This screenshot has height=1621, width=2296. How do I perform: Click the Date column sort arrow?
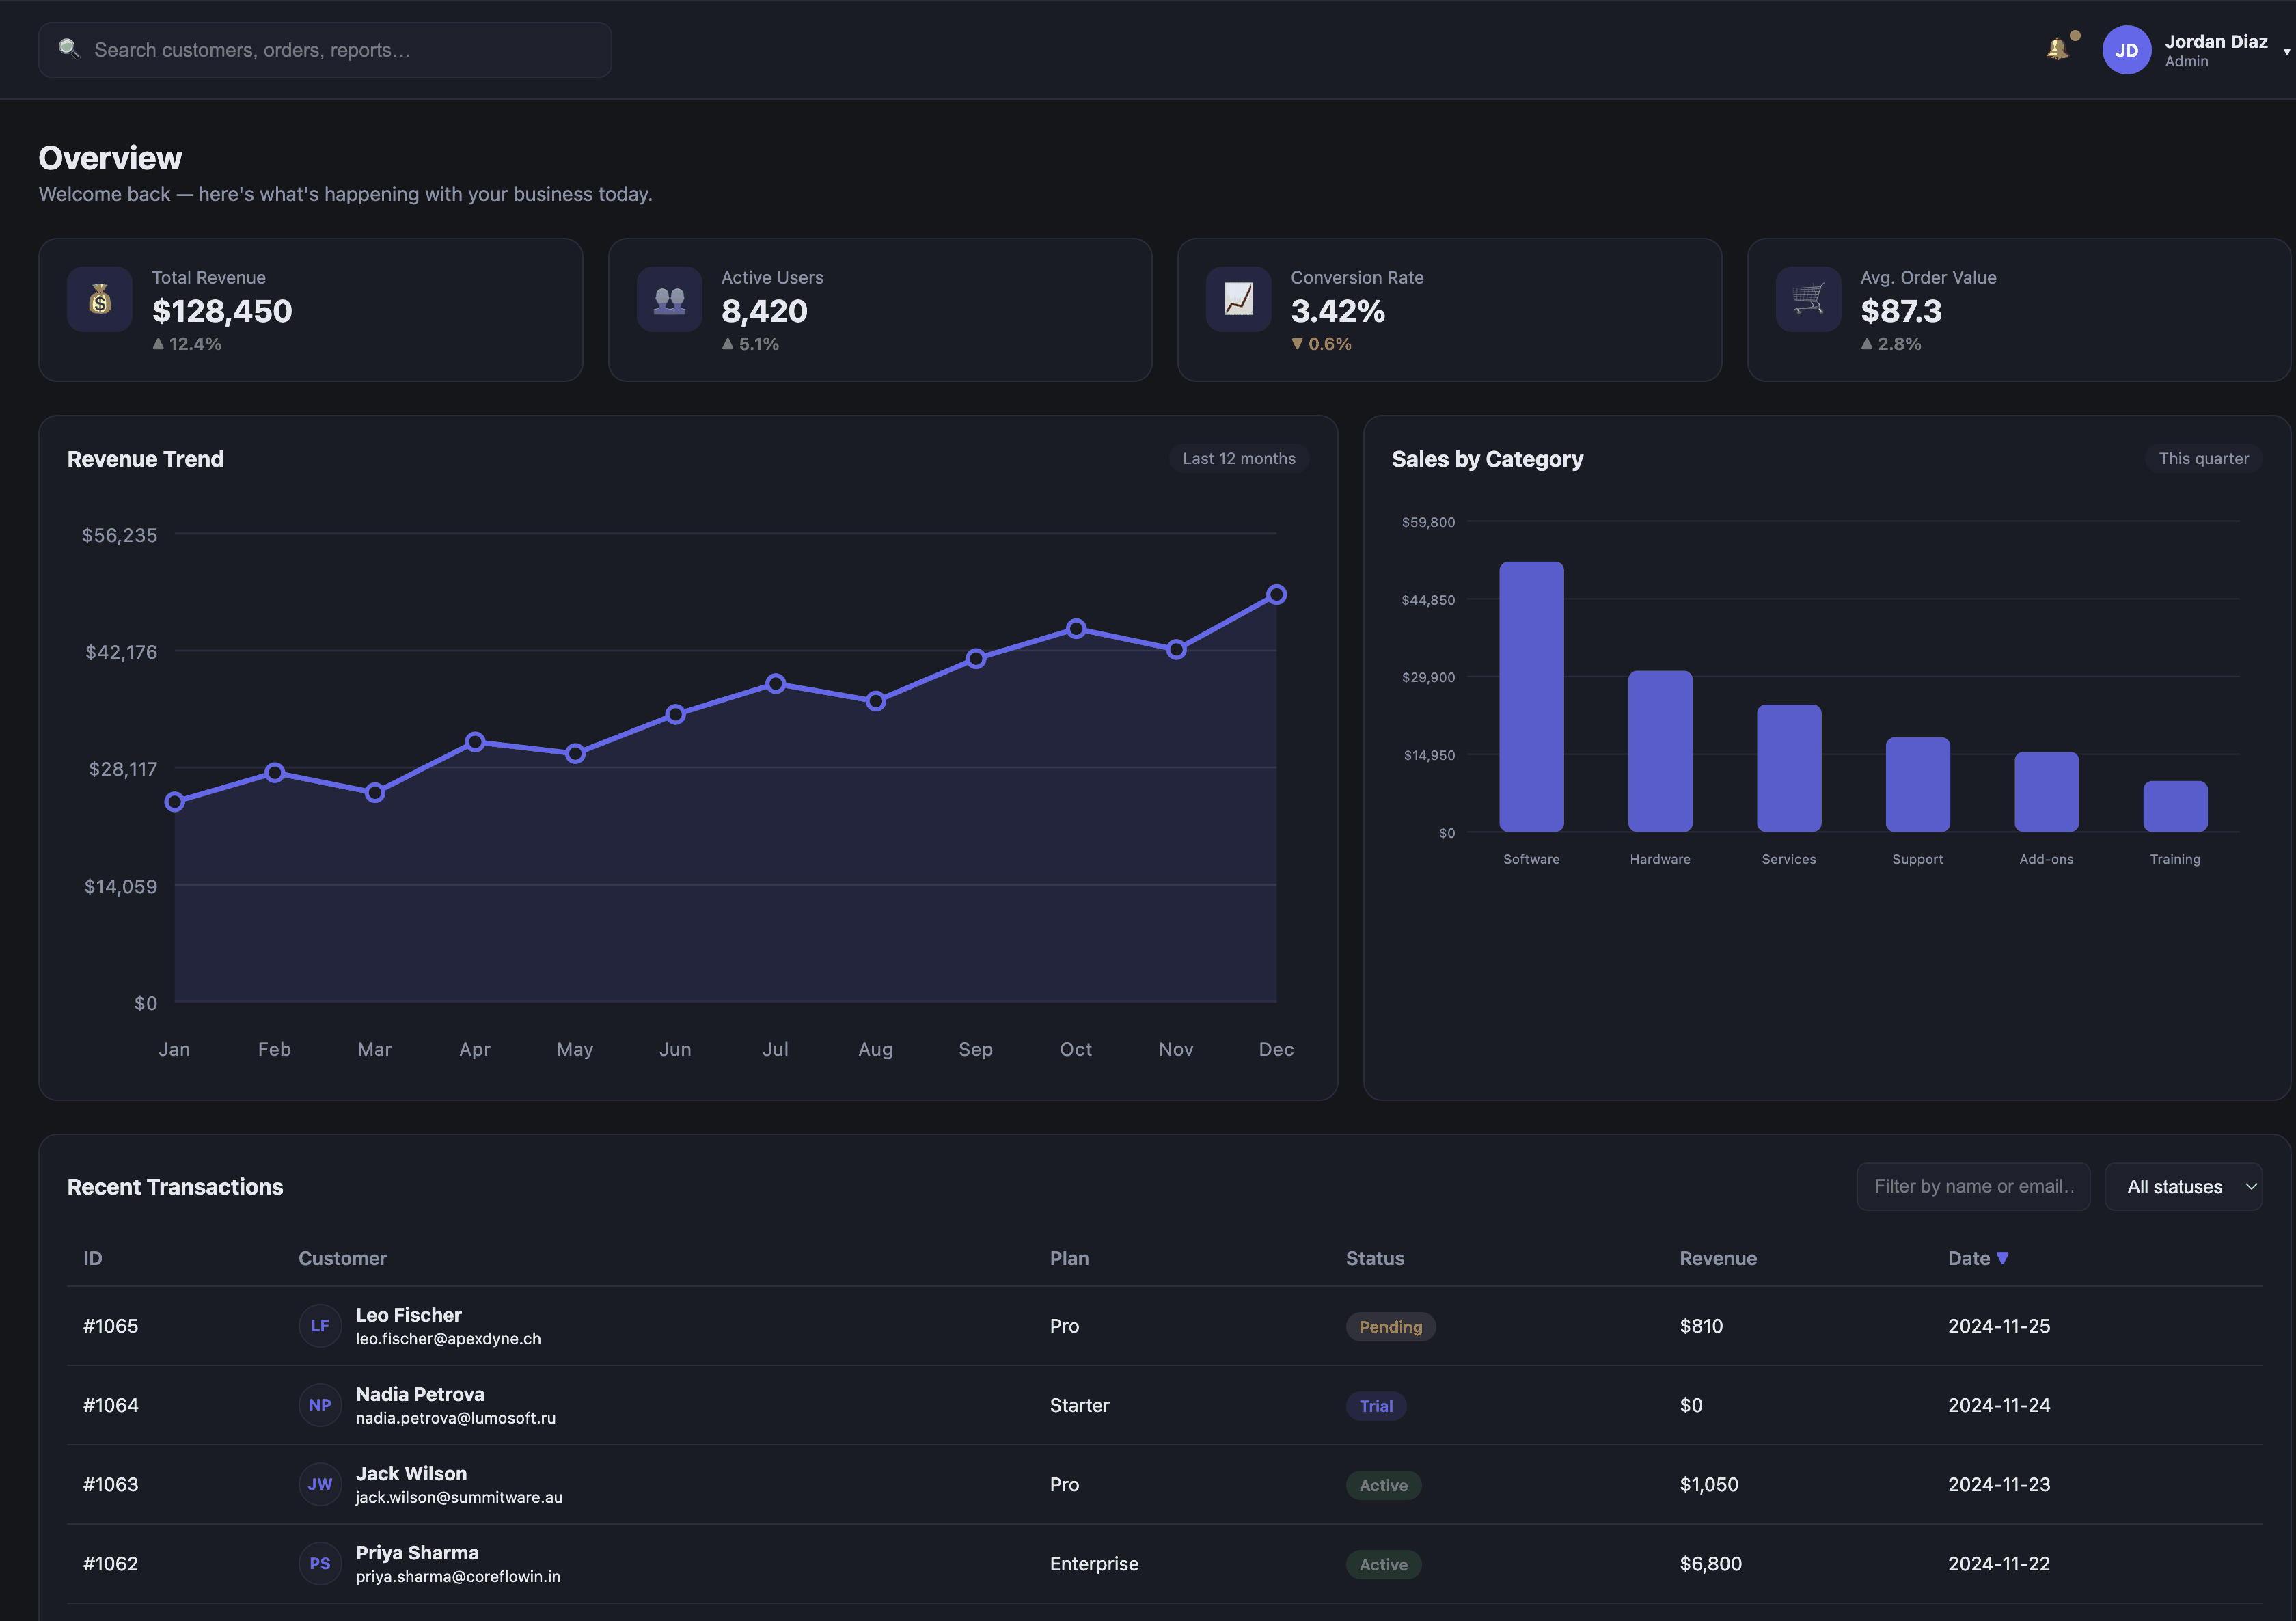click(2002, 1258)
